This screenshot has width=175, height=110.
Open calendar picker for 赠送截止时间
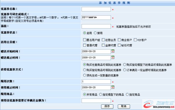pos(113,57)
